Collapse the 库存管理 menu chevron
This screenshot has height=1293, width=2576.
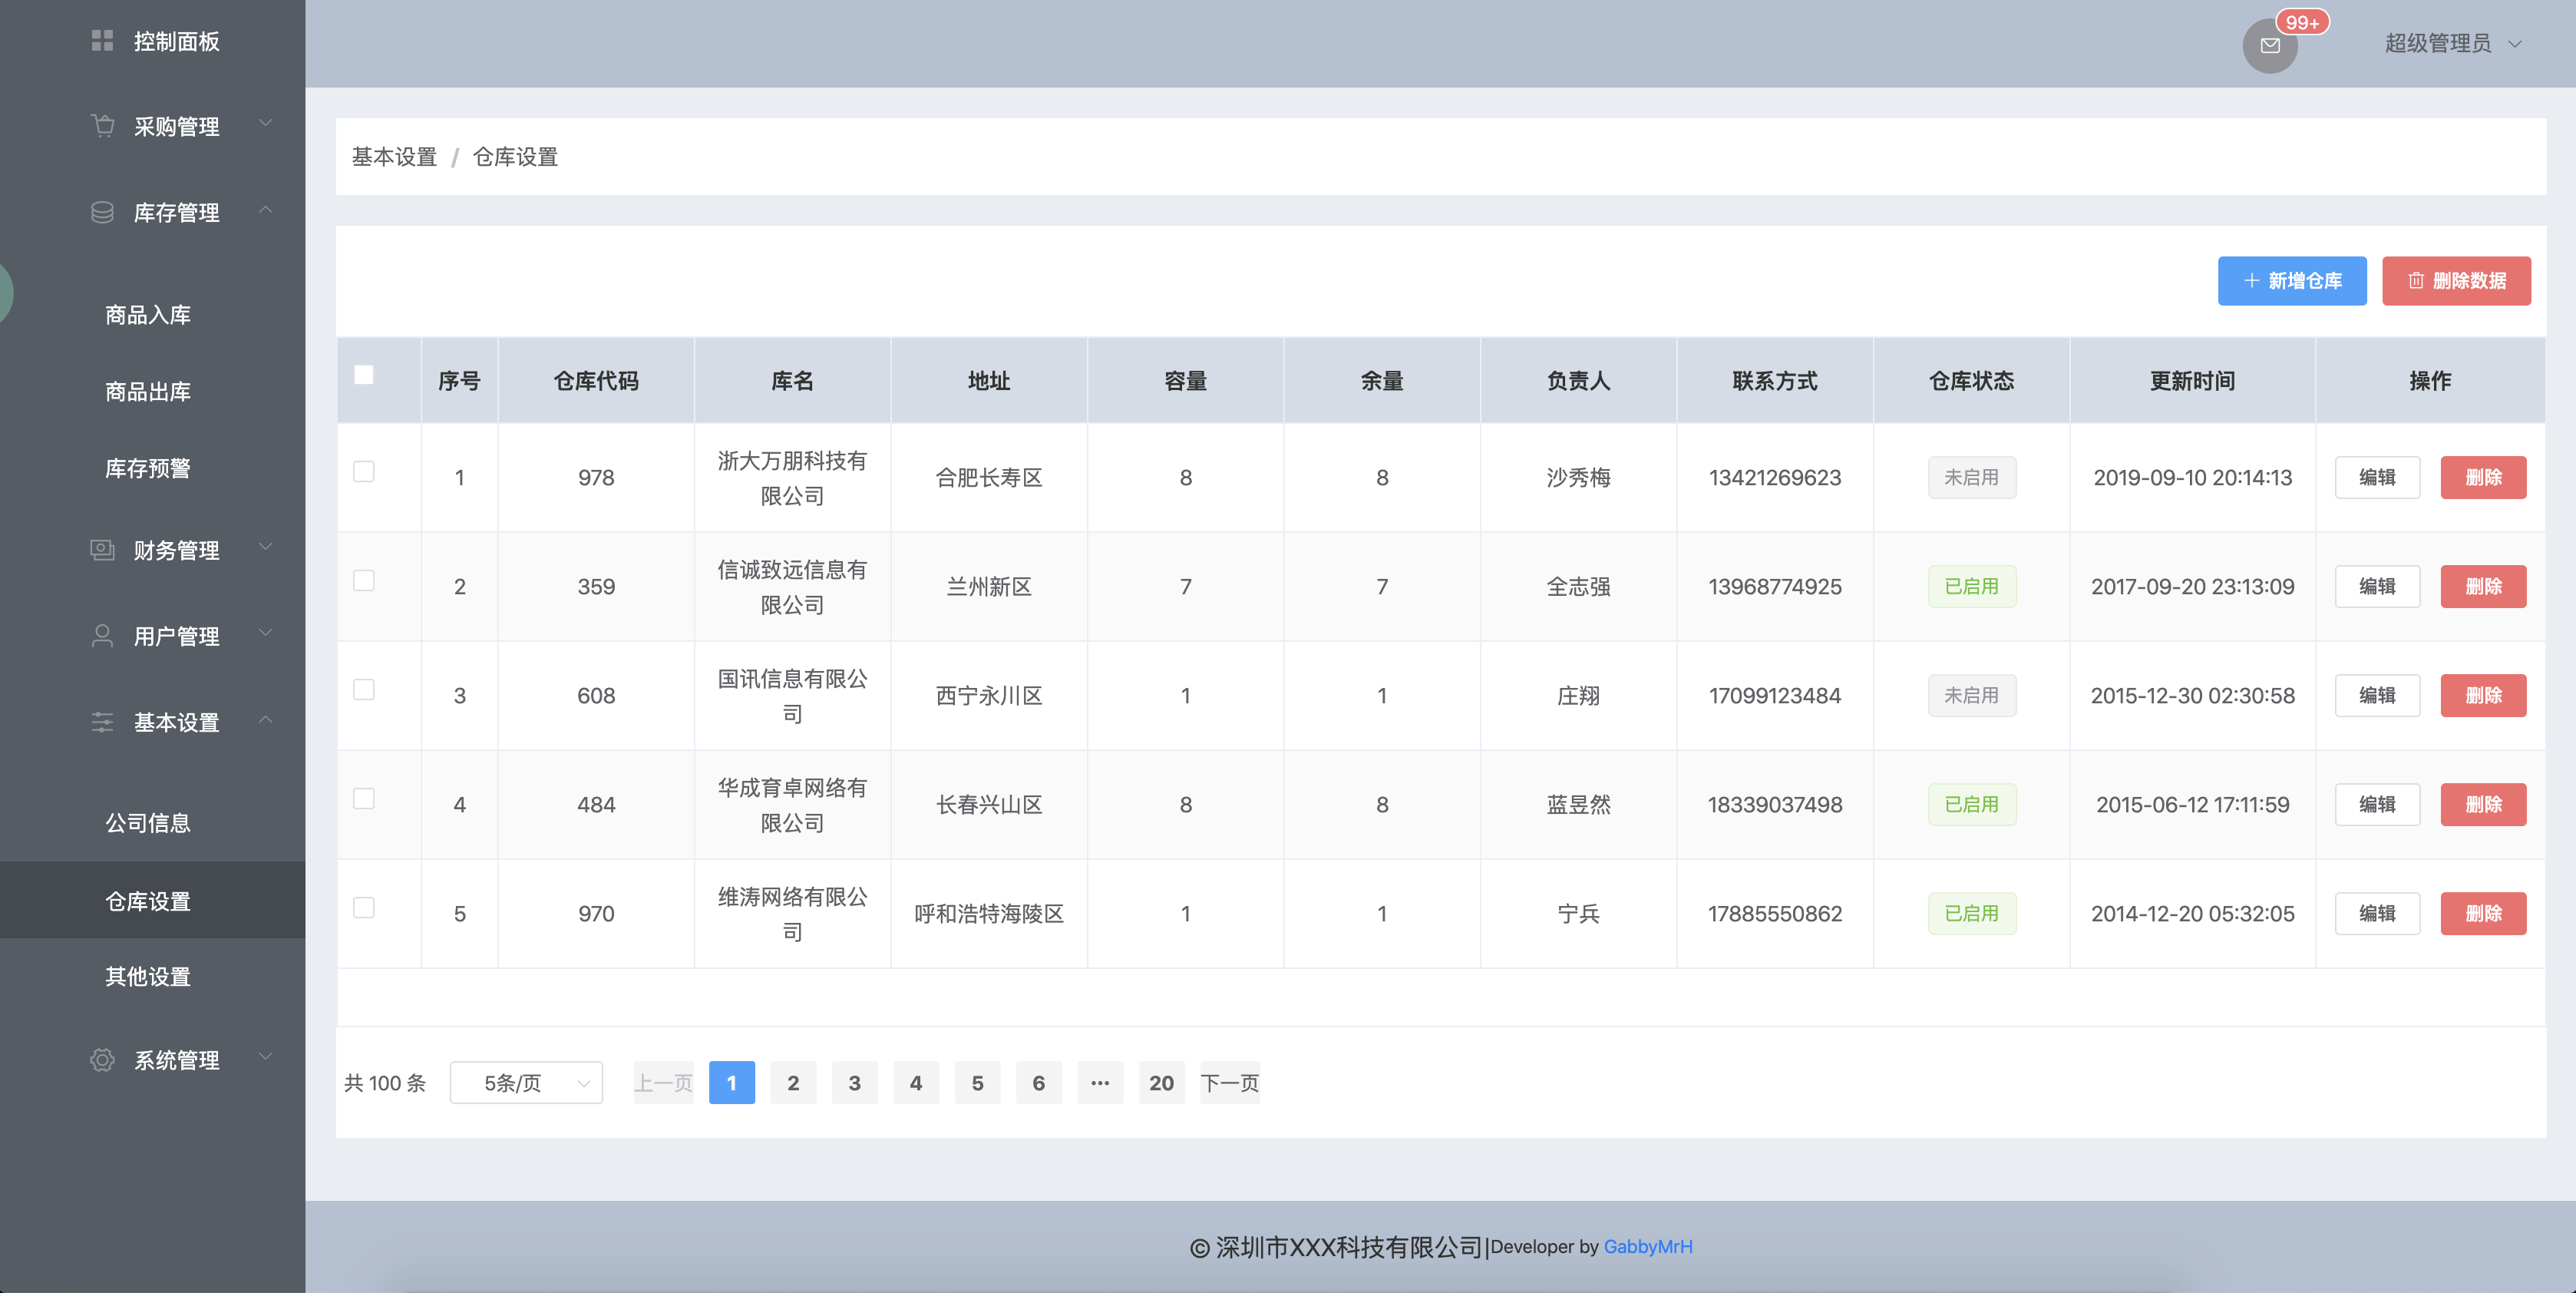pyautogui.click(x=266, y=209)
